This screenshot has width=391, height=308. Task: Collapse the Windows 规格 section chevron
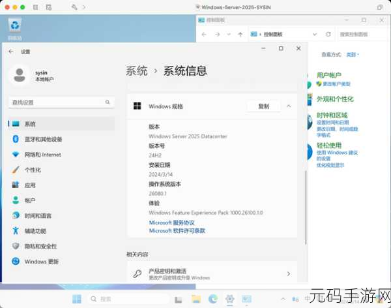click(289, 106)
